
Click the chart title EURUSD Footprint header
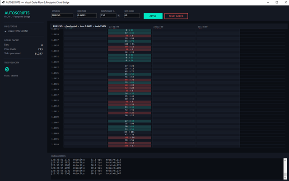[x=79, y=26]
